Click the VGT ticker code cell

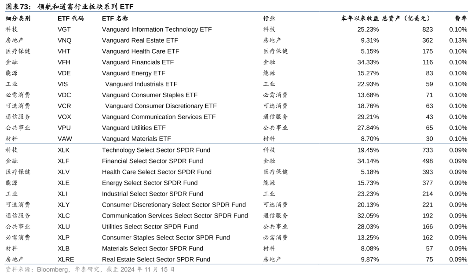coord(64,29)
